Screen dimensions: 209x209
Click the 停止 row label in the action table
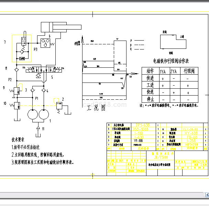[150, 99]
